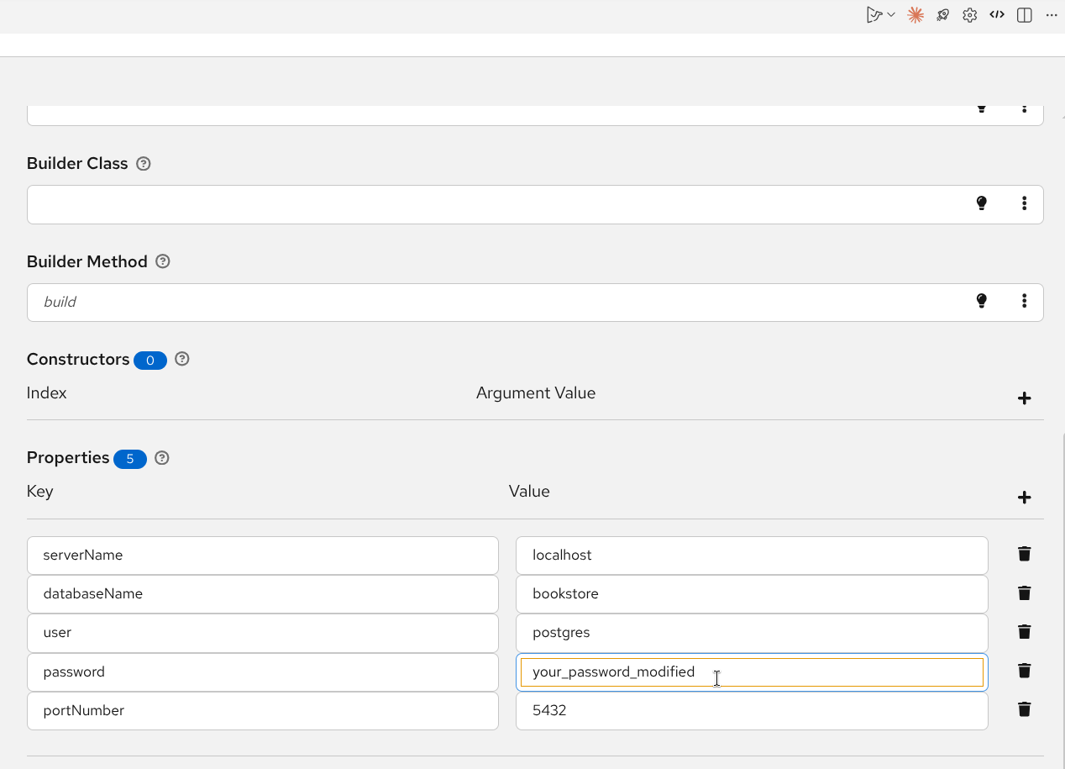Delete the password property
Image resolution: width=1065 pixels, height=769 pixels.
pyautogui.click(x=1024, y=671)
